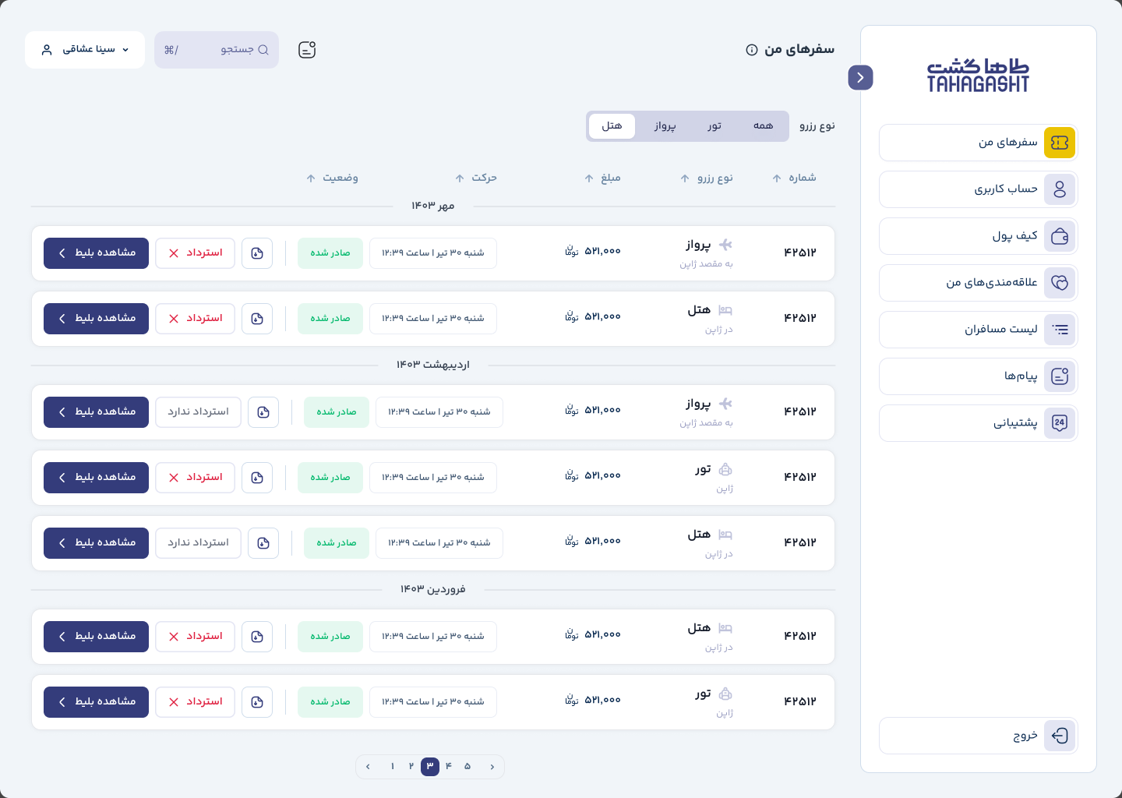This screenshot has height=798, width=1122.
Task: Click the current page ۳ in pagination
Action: point(430,767)
